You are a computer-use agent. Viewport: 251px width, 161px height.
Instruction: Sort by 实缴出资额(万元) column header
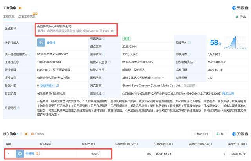pyautogui.click(x=201, y=144)
